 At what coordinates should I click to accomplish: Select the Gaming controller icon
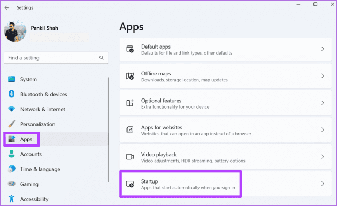(x=11, y=184)
